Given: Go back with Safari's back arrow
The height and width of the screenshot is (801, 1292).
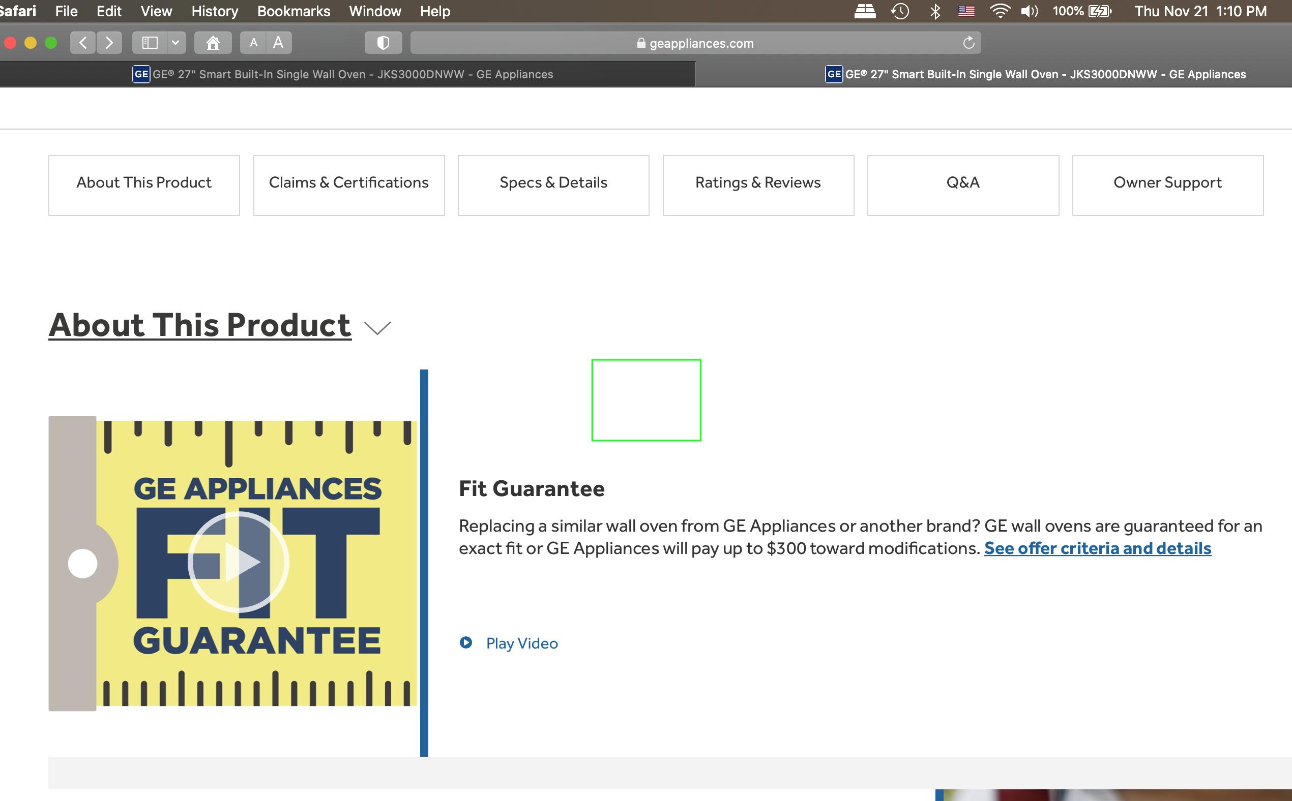Looking at the screenshot, I should point(83,42).
